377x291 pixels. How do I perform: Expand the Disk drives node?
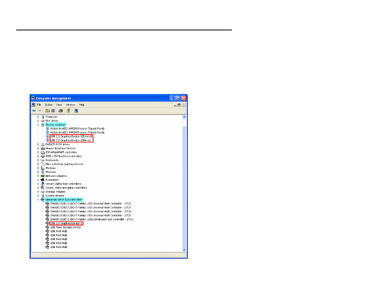[x=38, y=121]
